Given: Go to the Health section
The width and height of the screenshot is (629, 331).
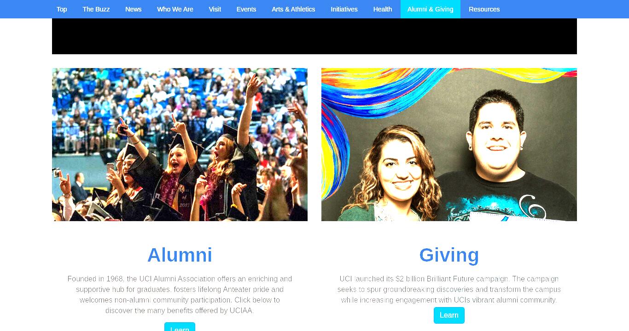Looking at the screenshot, I should point(383,9).
